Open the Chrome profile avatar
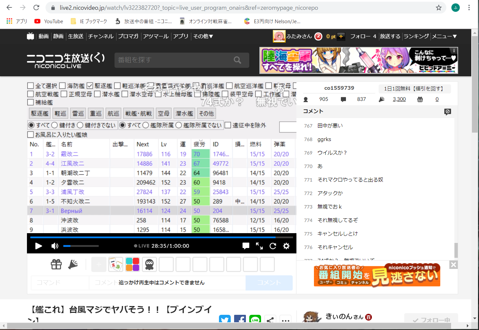Image resolution: width=479 pixels, height=330 pixels. [x=455, y=7]
